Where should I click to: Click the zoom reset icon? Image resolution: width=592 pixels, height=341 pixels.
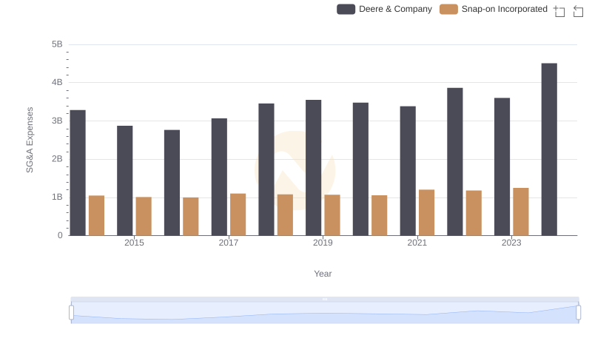pyautogui.click(x=578, y=11)
